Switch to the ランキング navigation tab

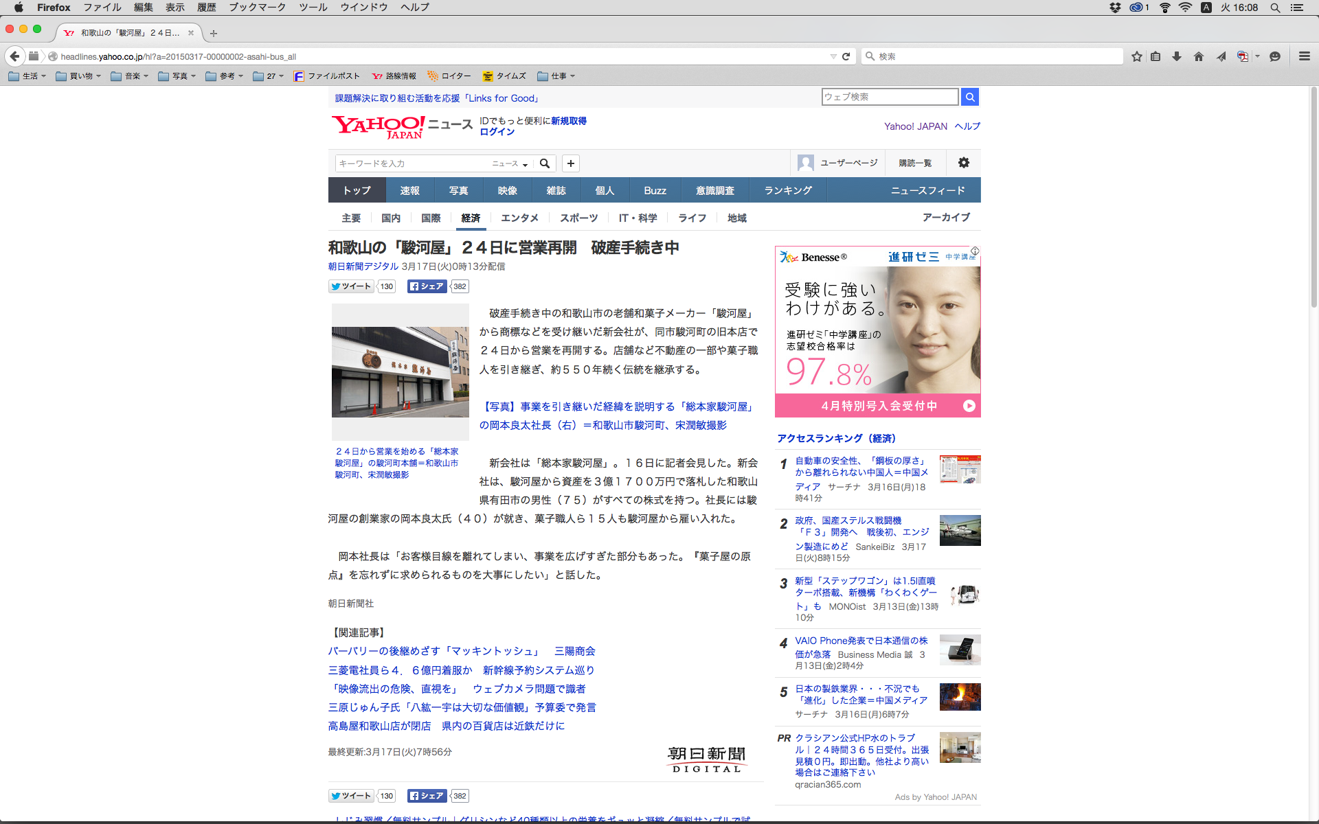click(x=787, y=190)
